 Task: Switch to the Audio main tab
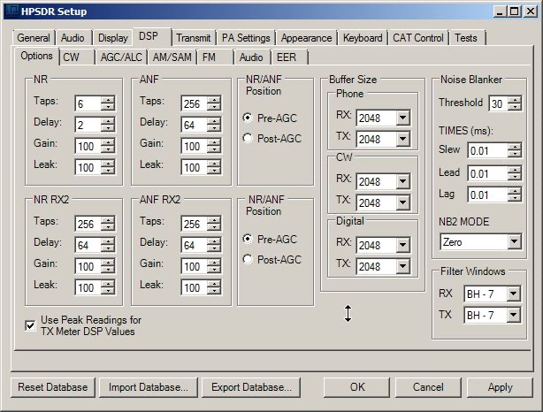pyautogui.click(x=73, y=38)
